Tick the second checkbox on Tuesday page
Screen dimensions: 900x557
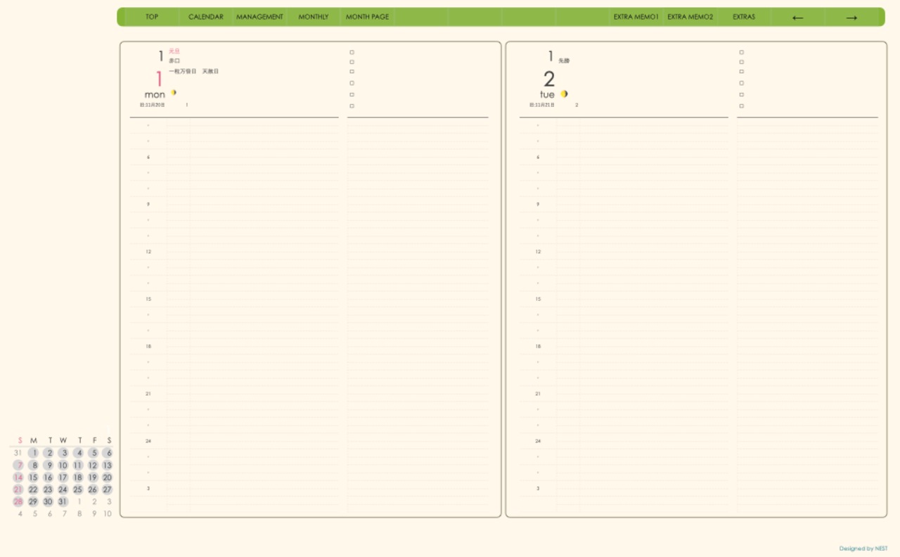pyautogui.click(x=741, y=62)
